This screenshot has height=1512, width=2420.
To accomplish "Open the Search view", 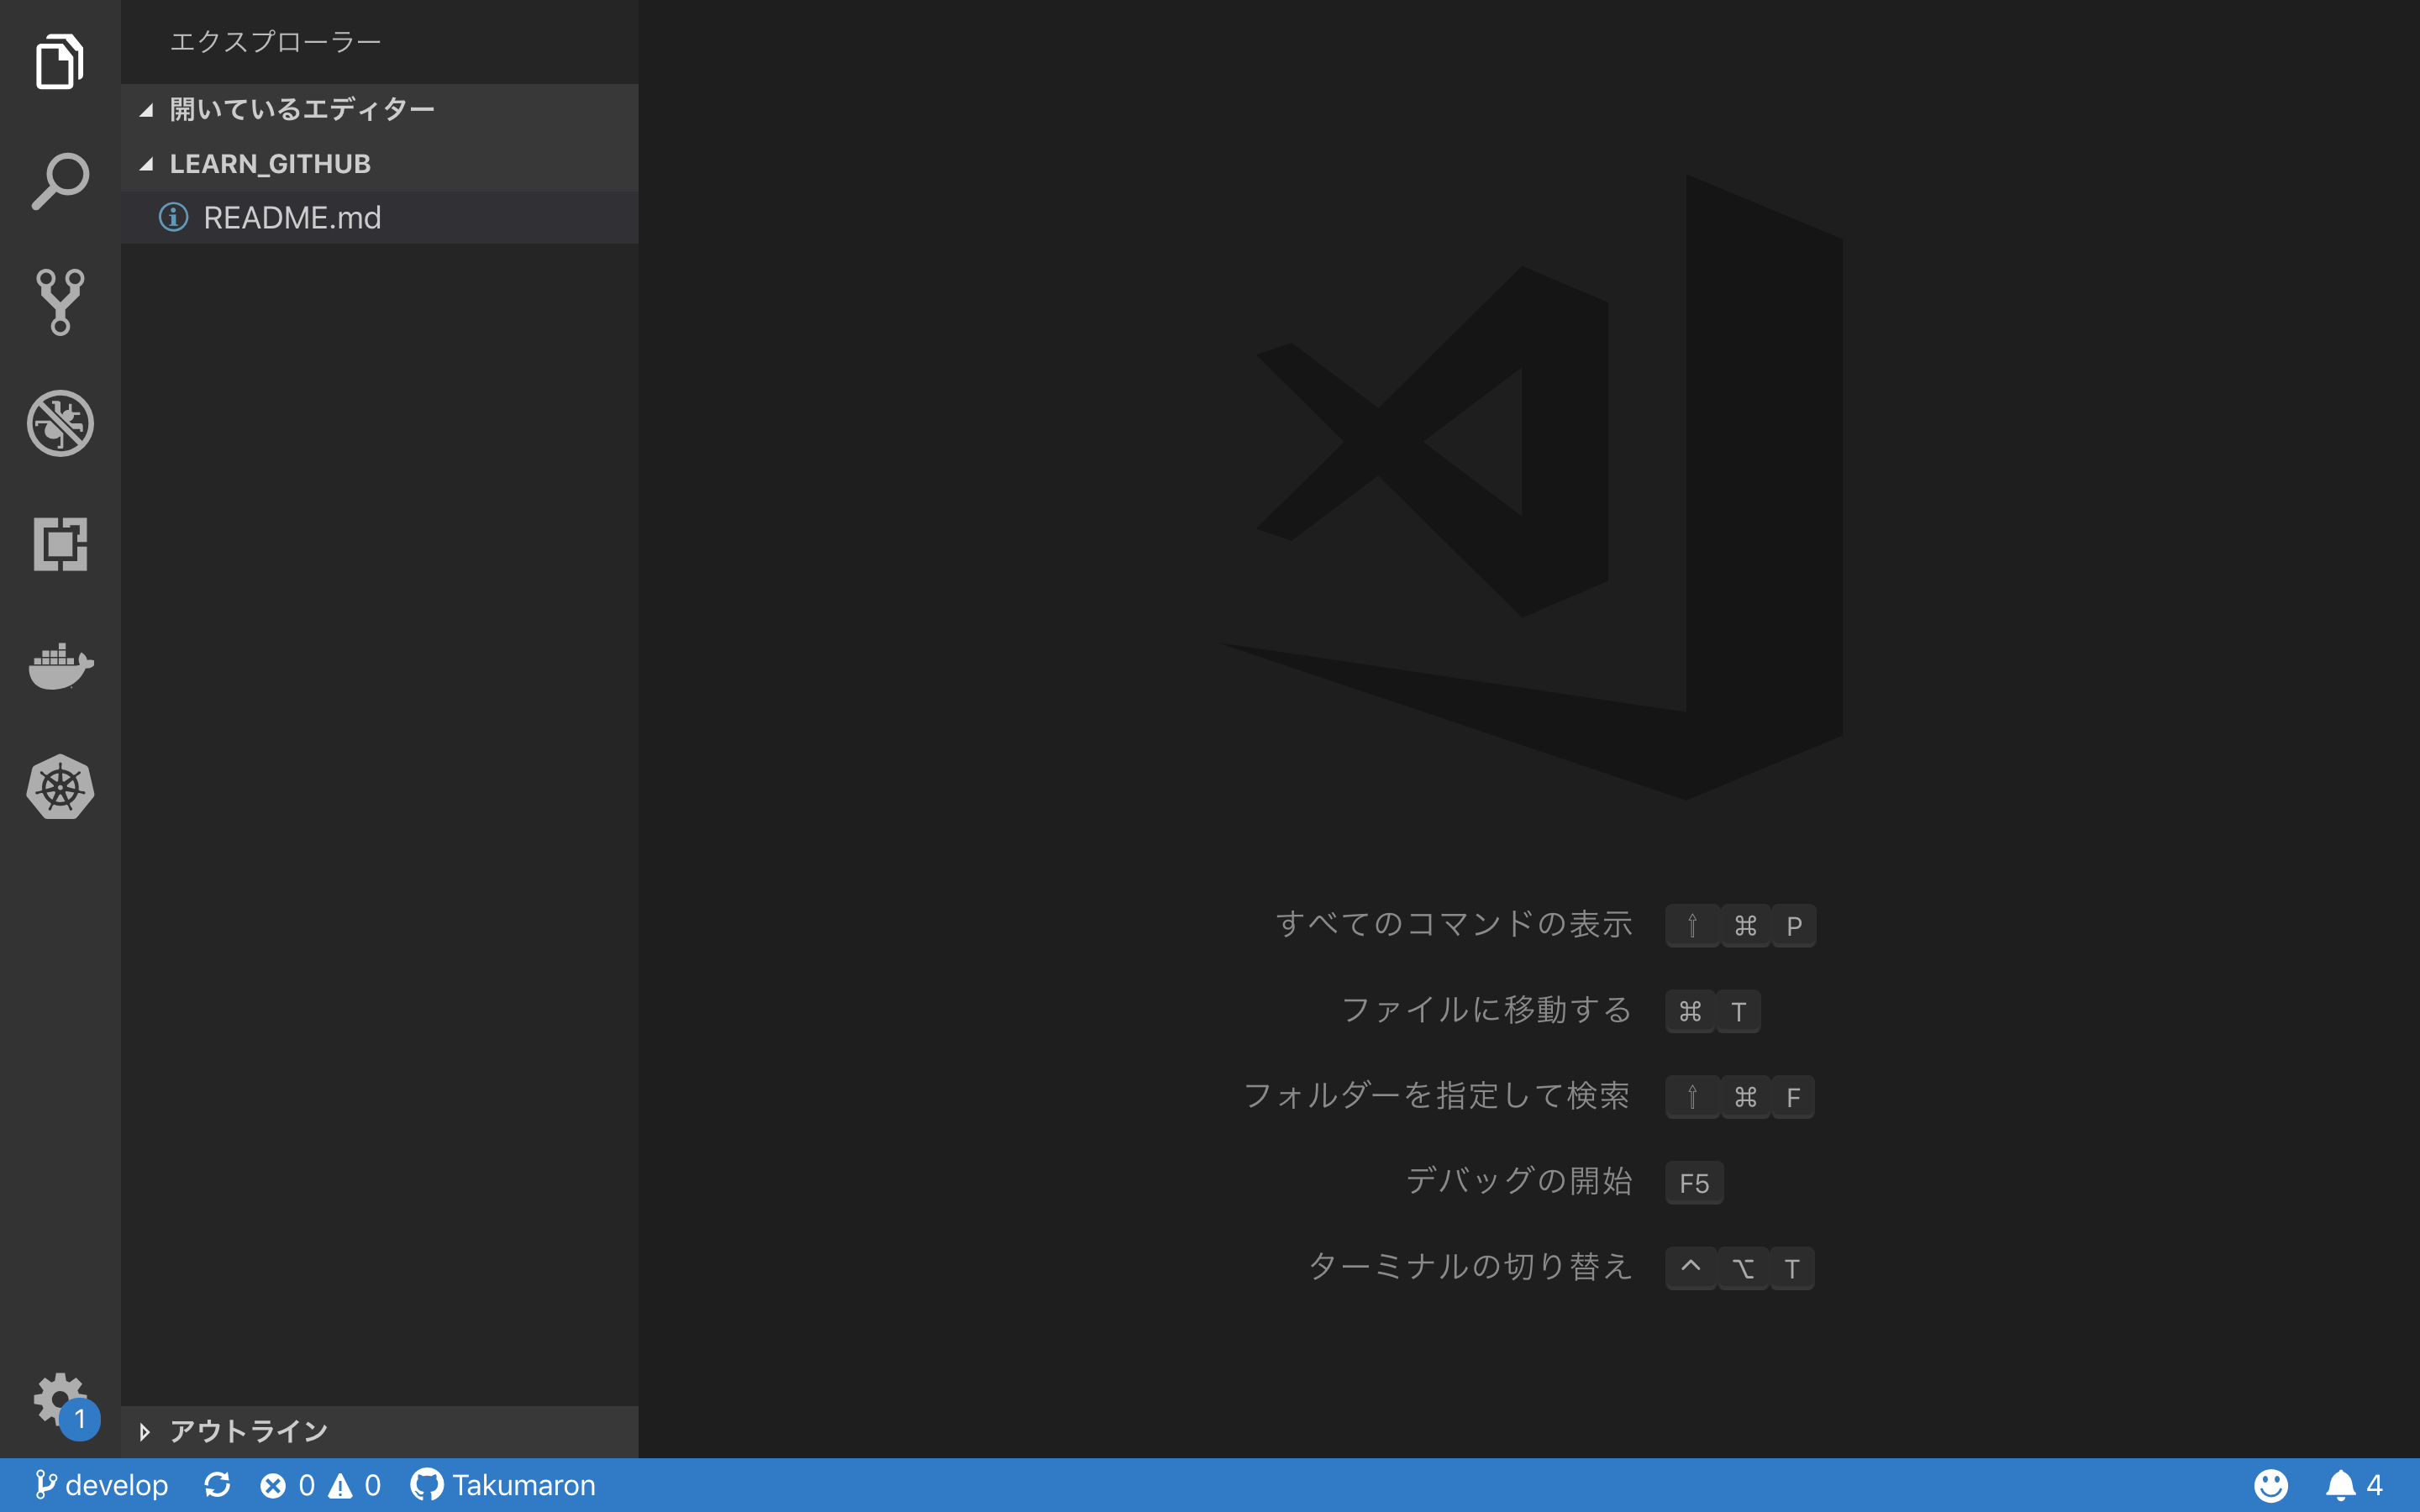I will click(x=60, y=181).
